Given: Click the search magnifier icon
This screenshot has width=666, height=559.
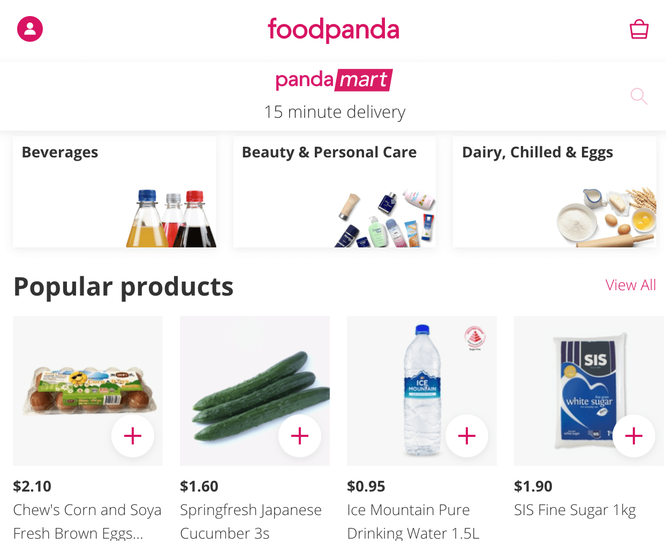Looking at the screenshot, I should [639, 96].
